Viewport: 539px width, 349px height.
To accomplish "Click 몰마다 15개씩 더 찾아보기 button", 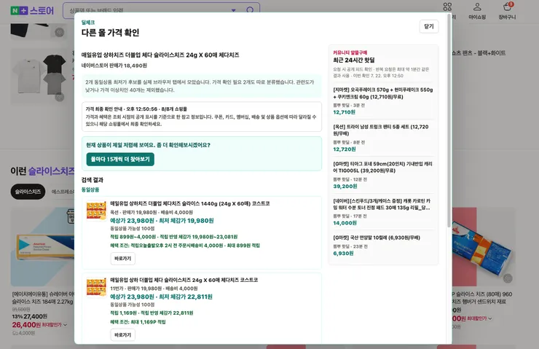I will pos(120,159).
